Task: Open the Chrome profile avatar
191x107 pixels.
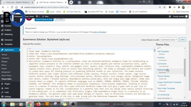Action: click(x=184, y=7)
